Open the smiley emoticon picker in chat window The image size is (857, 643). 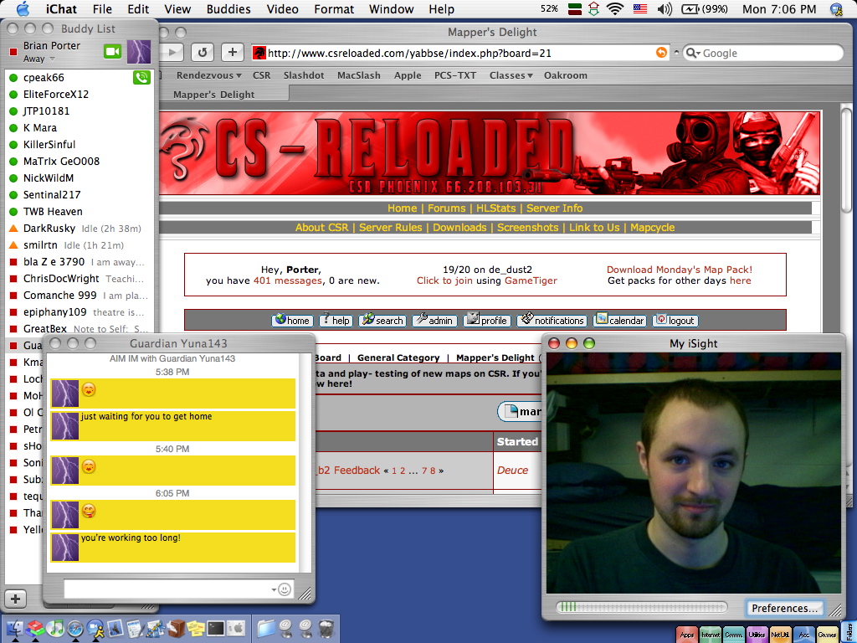(x=285, y=589)
